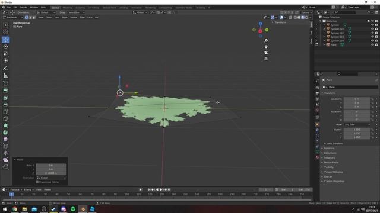Open Steam from the taskbar
Image resolution: width=380 pixels, height=213 pixels.
[53, 209]
